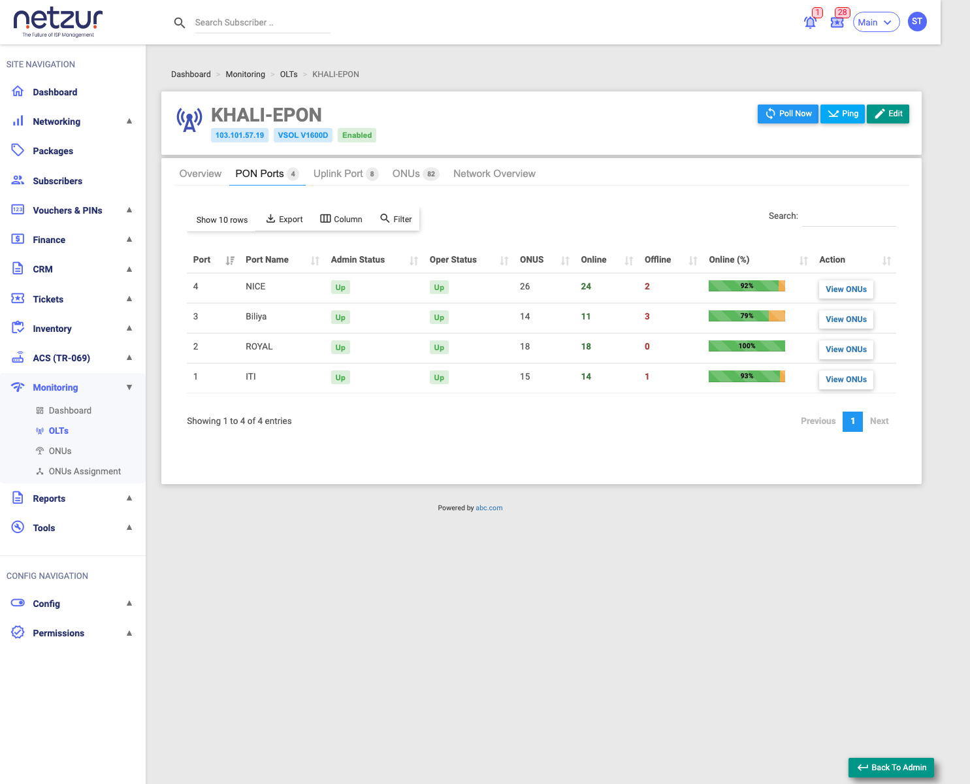Open the tickets badge icon showing 28
970x784 pixels.
click(x=837, y=22)
